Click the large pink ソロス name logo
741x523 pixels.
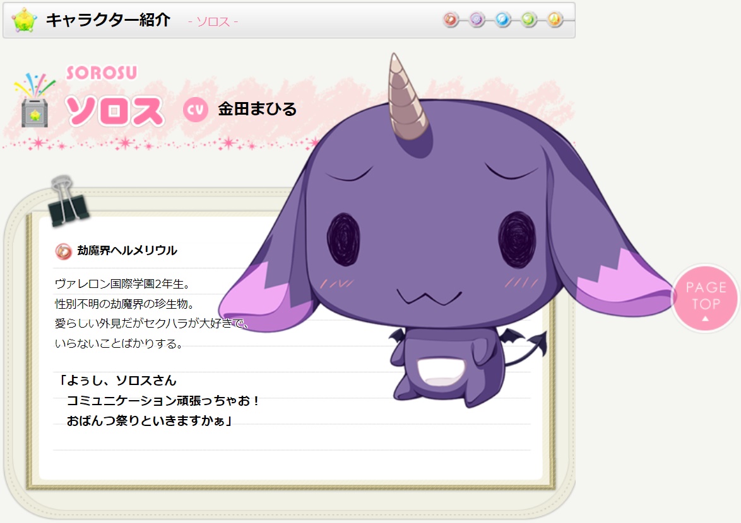click(115, 111)
